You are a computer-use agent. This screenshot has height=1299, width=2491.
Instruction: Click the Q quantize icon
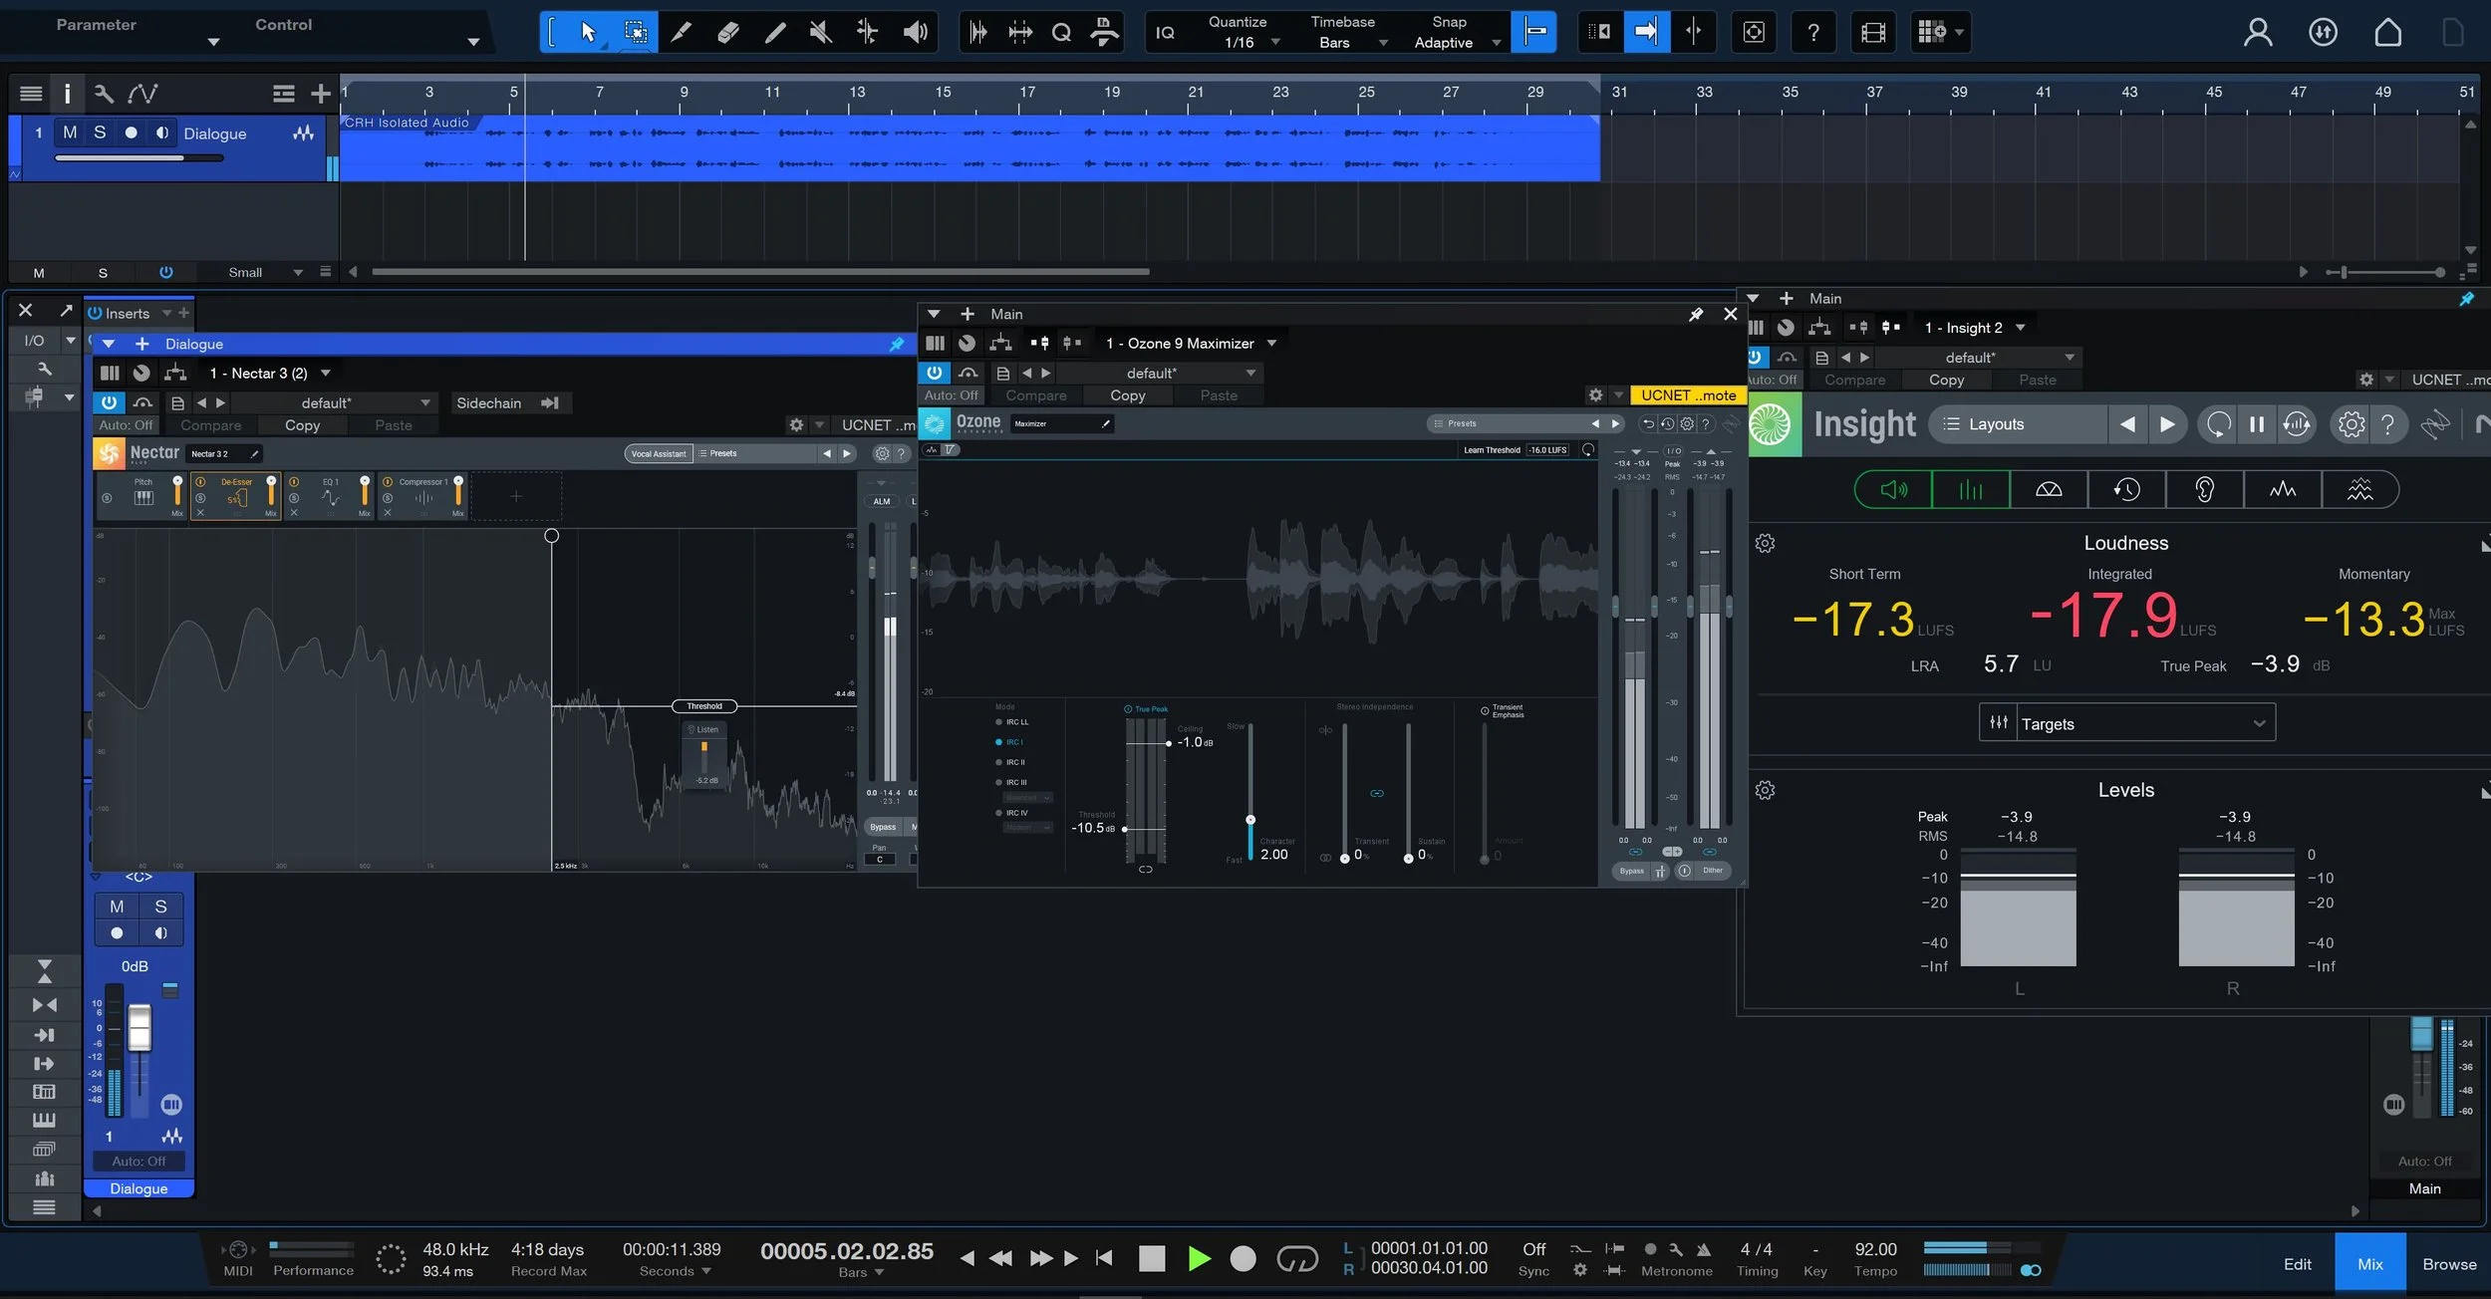pyautogui.click(x=1062, y=32)
